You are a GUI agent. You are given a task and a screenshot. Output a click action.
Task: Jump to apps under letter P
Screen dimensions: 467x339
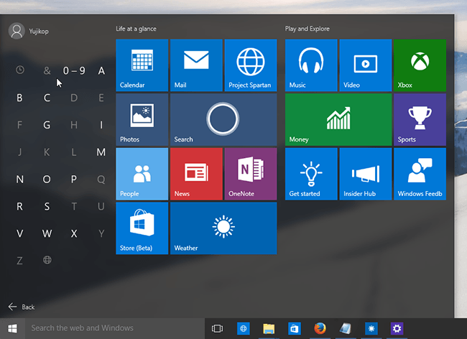74,180
